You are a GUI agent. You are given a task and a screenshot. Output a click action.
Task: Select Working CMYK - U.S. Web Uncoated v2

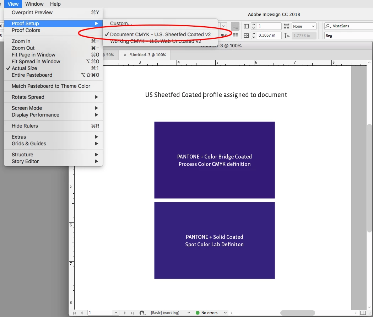[x=160, y=41]
